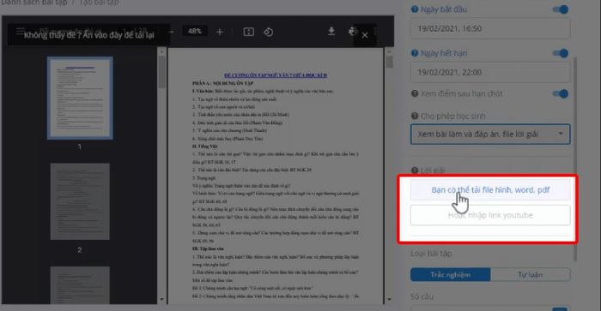This screenshot has width=601, height=311.
Task: Toggle 'Xem điểm sau hạn chót' switch
Action: click(x=561, y=93)
